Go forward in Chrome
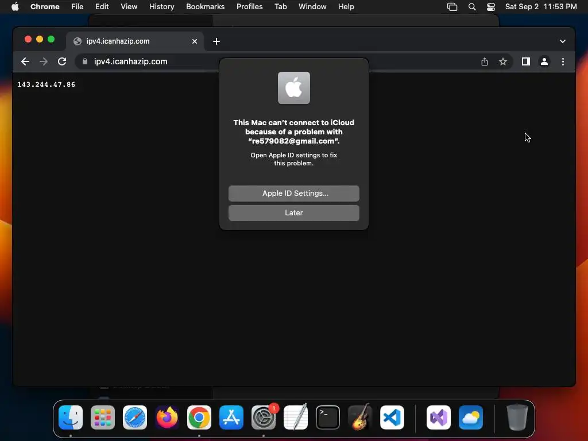This screenshot has height=441, width=588. 44,61
